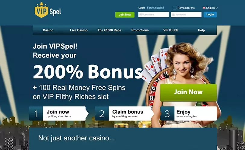Open the Promotions menu
Viewport: 245px width, 150px height.
[x=140, y=30]
